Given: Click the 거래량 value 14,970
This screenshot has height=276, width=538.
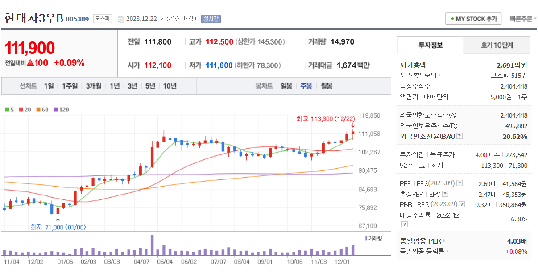Looking at the screenshot, I should tap(342, 42).
